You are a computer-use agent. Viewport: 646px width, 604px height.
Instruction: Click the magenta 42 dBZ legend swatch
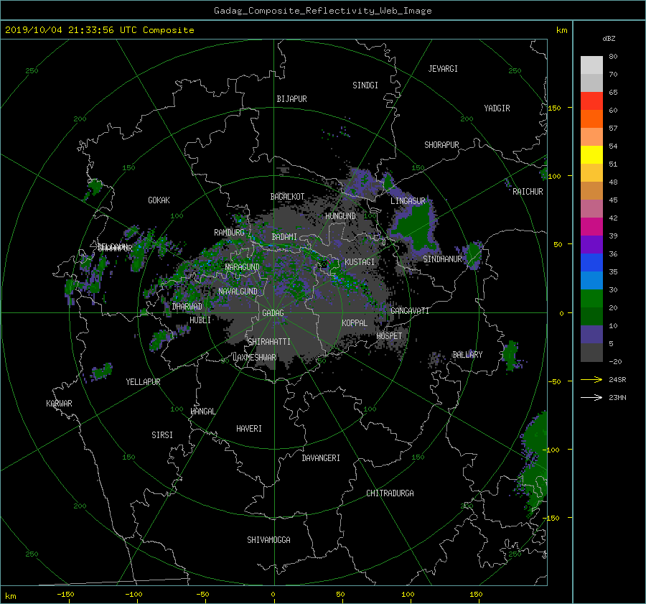click(x=591, y=226)
